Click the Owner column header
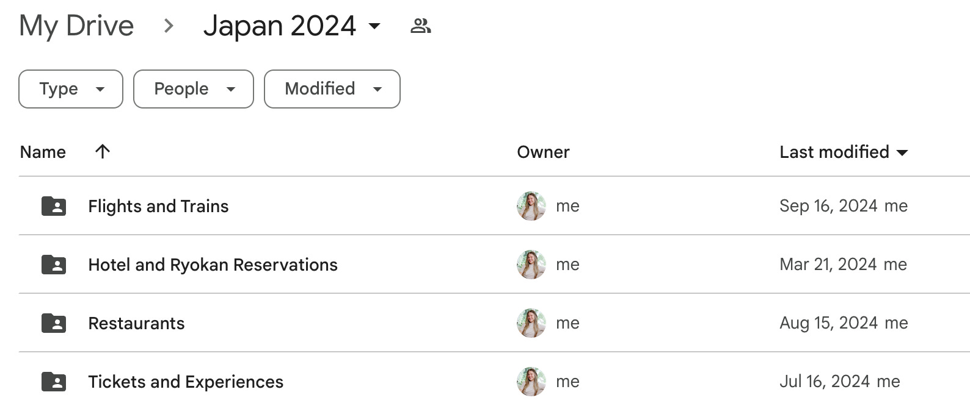970x406 pixels. pyautogui.click(x=543, y=152)
